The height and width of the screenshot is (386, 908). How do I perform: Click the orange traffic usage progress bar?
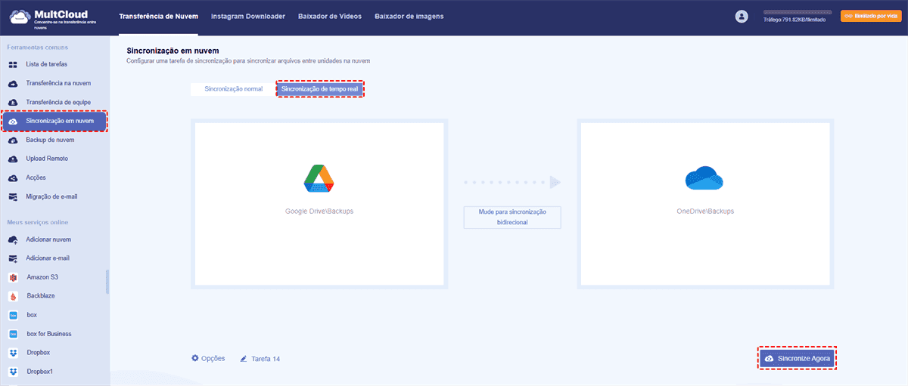797,13
